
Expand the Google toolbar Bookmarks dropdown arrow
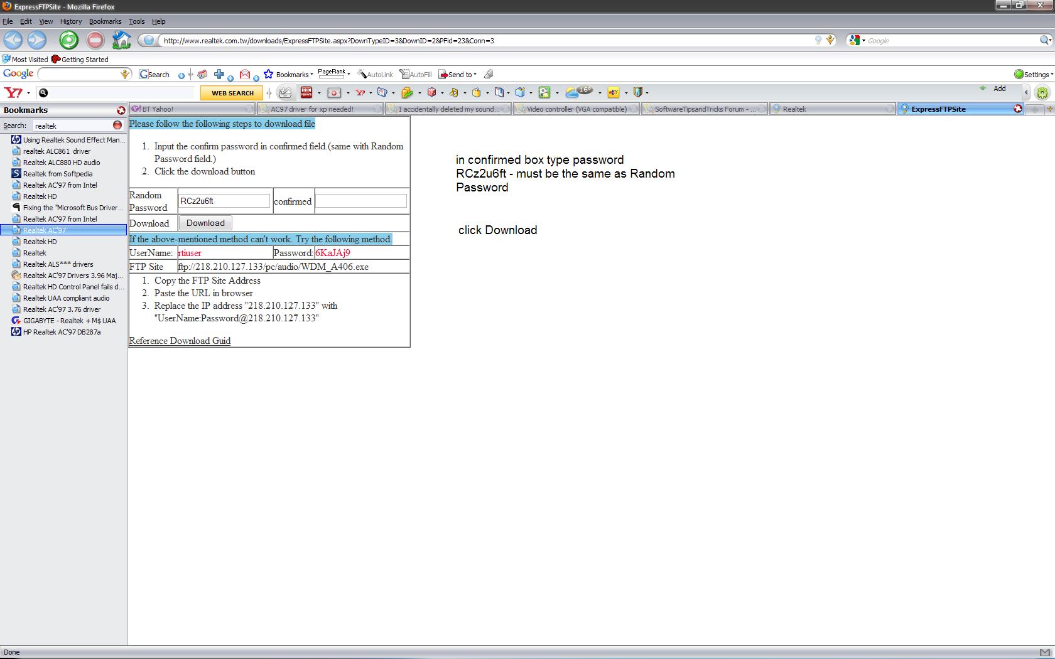pyautogui.click(x=311, y=75)
